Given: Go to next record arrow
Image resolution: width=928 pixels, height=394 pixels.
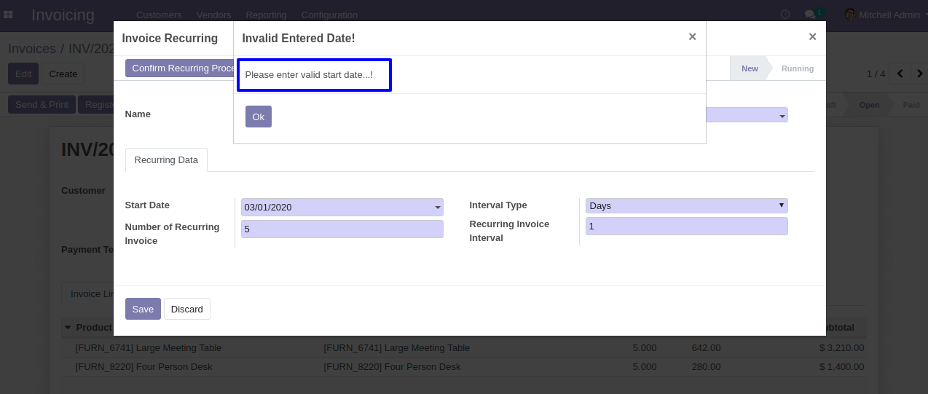Looking at the screenshot, I should click(x=919, y=74).
